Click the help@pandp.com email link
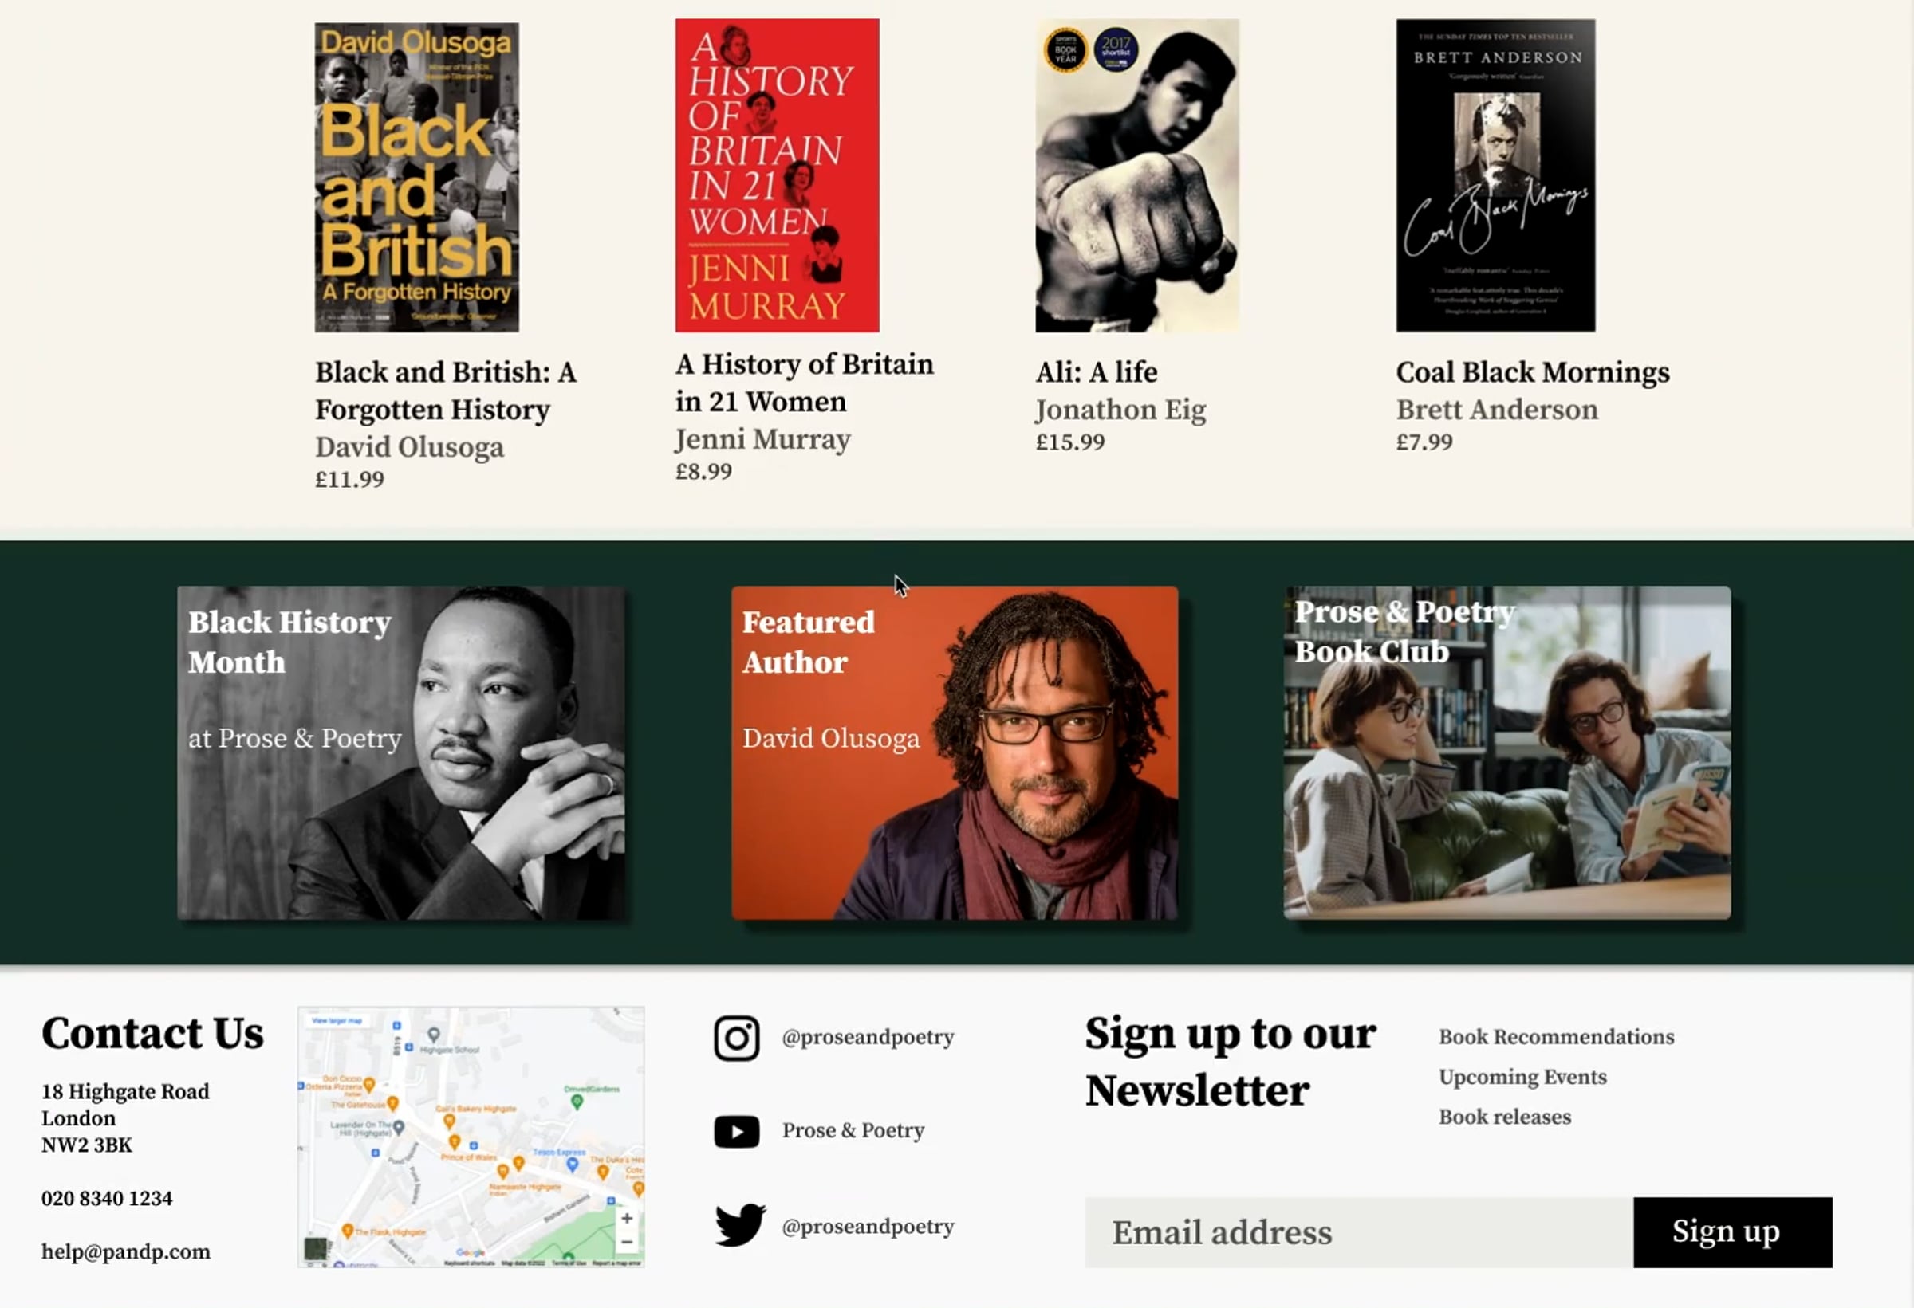Screen dimensions: 1914x1308 pos(126,1252)
